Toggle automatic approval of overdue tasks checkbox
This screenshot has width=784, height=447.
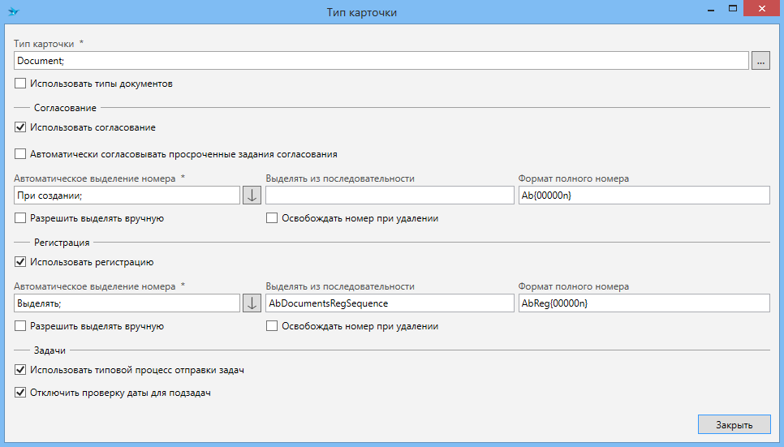pos(20,154)
